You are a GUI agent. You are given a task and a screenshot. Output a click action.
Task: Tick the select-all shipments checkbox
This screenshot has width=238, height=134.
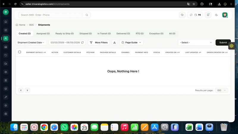tap(20, 52)
